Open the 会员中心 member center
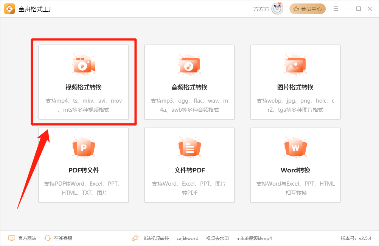Viewport: 379px width, 246px height. tap(308, 9)
